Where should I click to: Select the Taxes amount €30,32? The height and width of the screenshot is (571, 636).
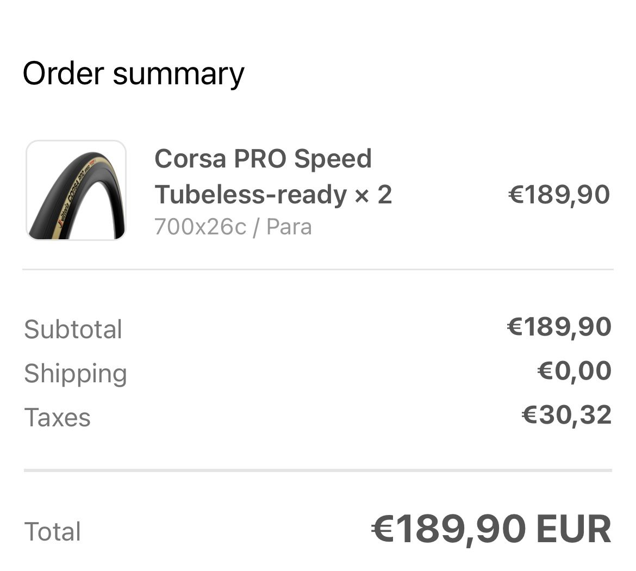[x=566, y=415]
